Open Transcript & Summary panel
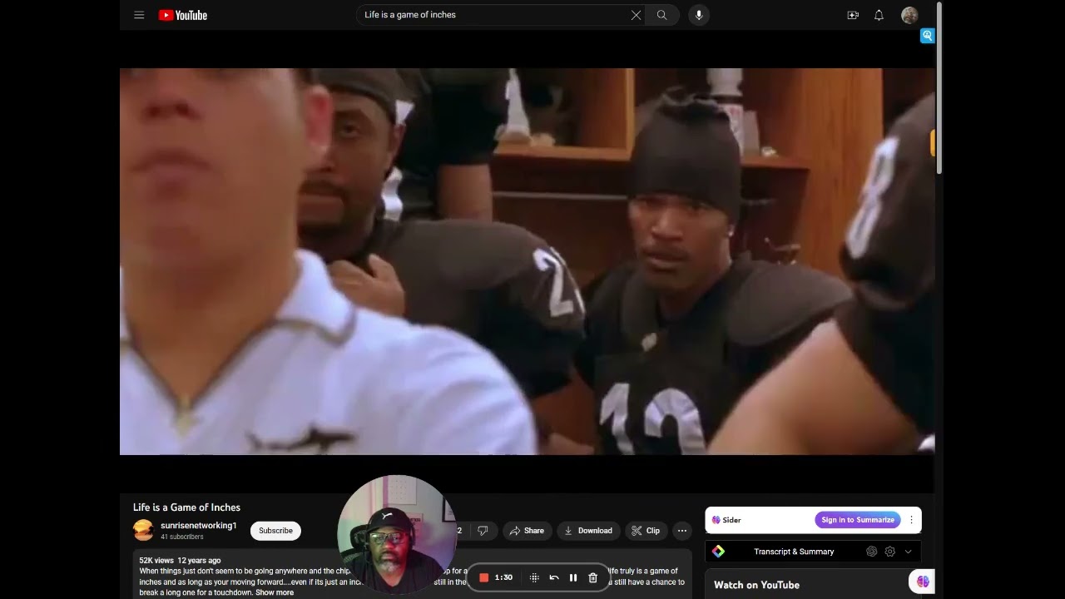The width and height of the screenshot is (1065, 599). [794, 552]
